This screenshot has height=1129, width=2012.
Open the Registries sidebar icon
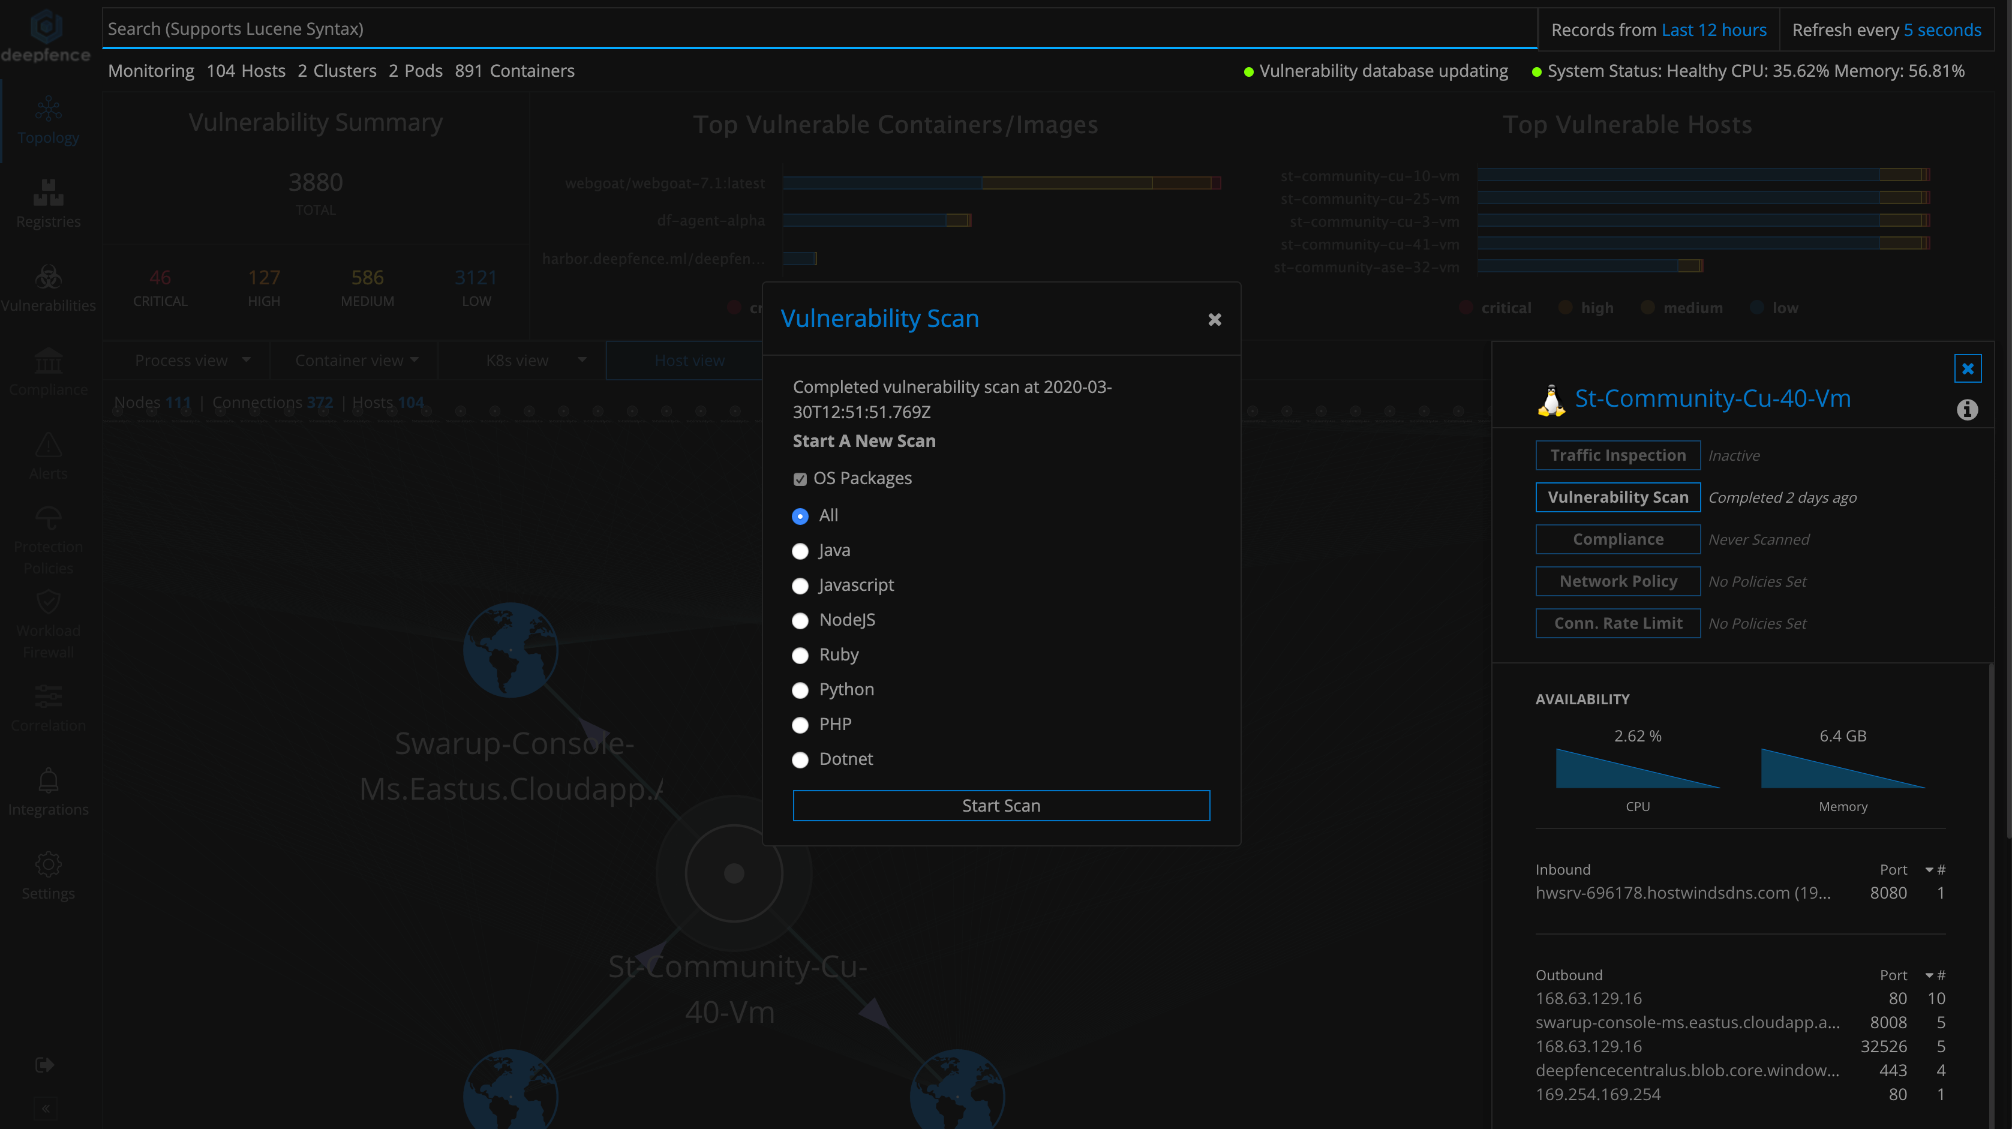coord(47,193)
